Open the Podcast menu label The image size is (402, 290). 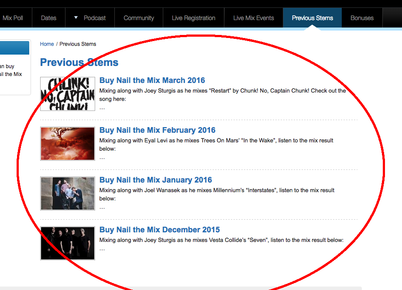[95, 18]
